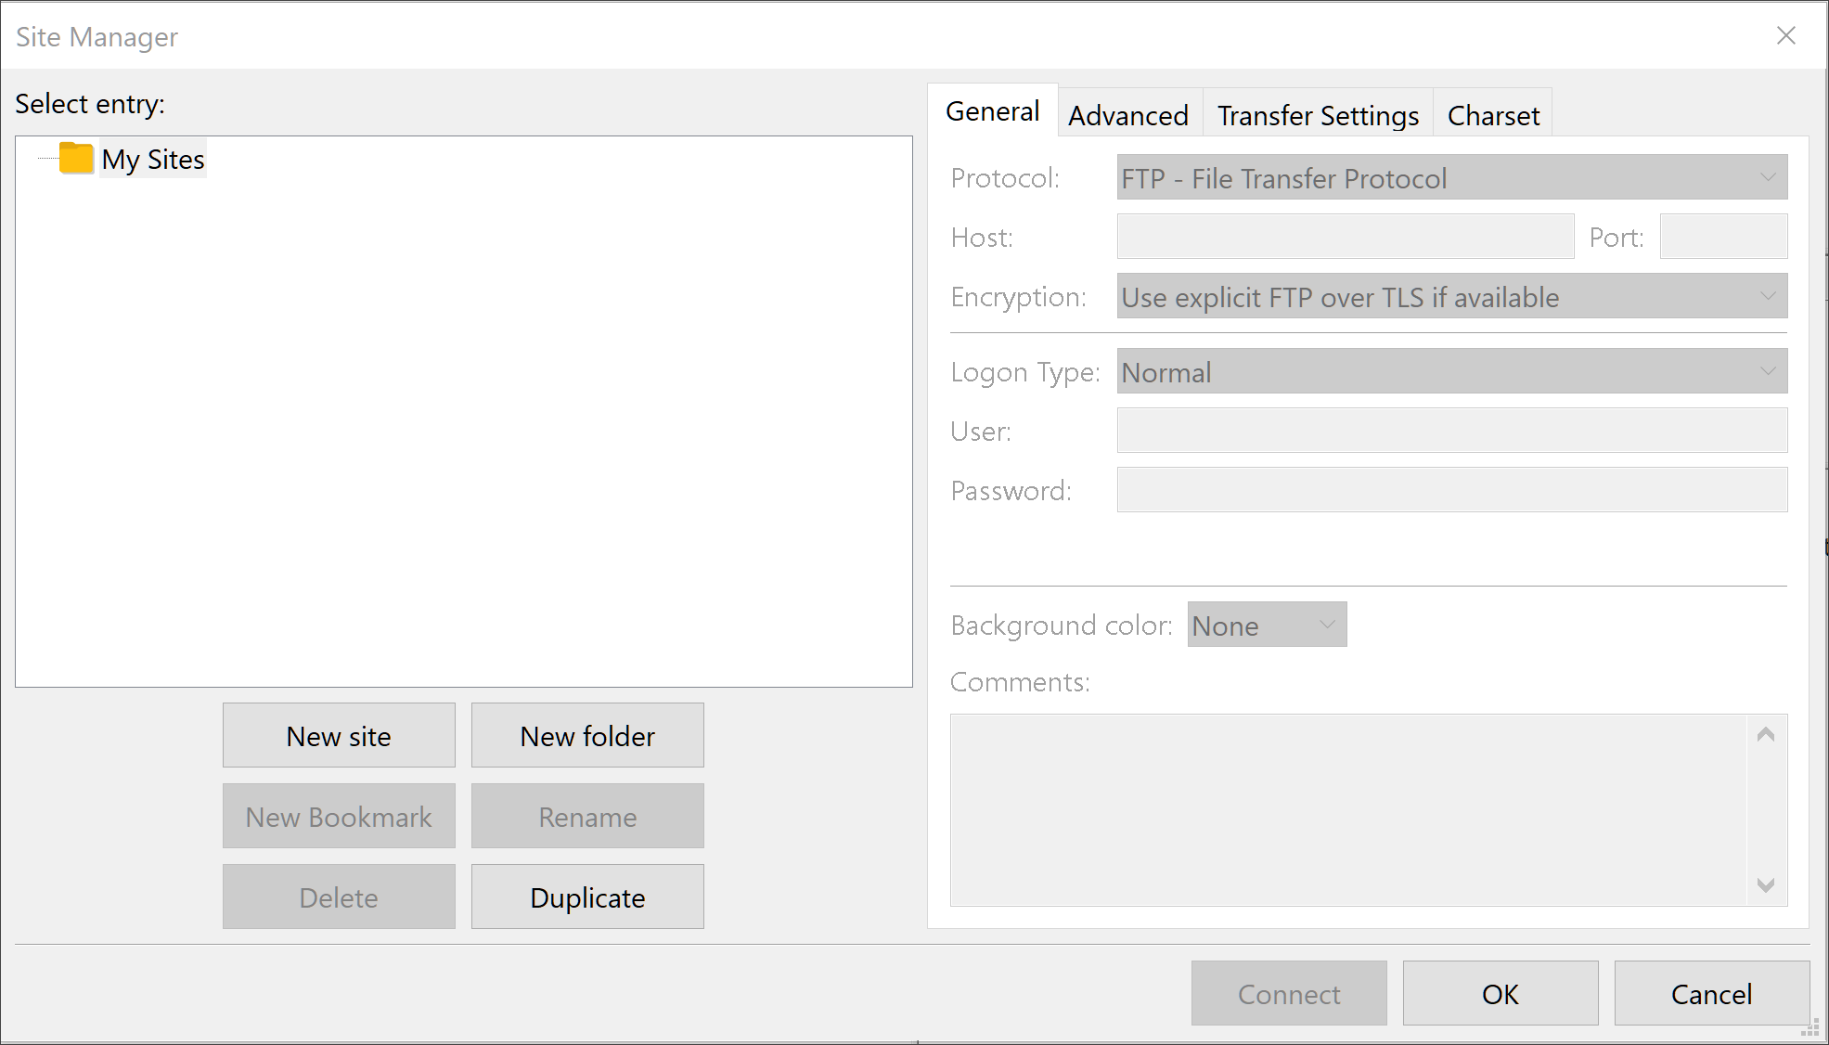1829x1045 pixels.
Task: Click the My Sites folder icon
Action: (78, 159)
